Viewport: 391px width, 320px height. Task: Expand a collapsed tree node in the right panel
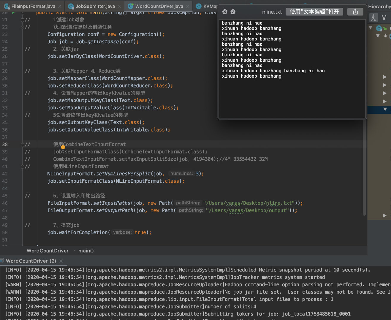384,77
